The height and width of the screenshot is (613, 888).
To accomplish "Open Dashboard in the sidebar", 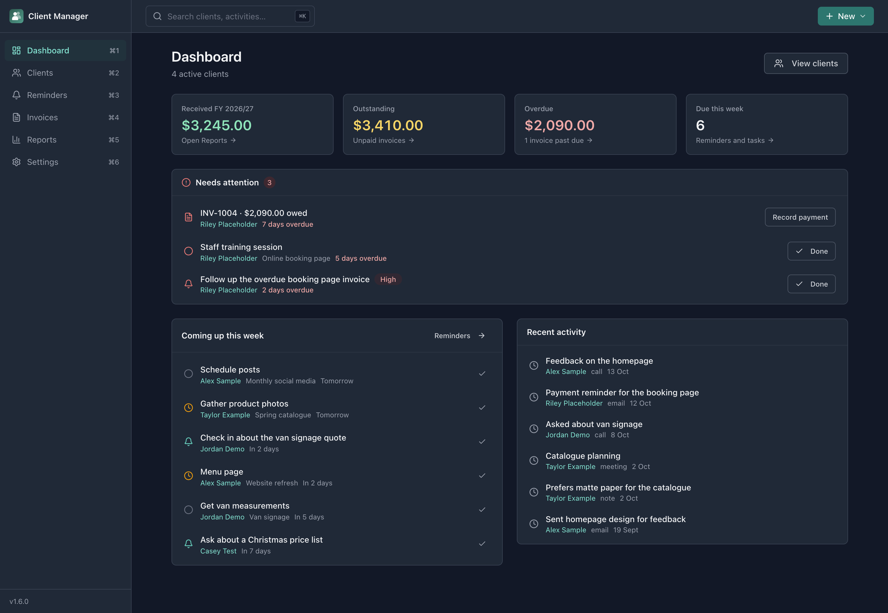I will [x=65, y=50].
